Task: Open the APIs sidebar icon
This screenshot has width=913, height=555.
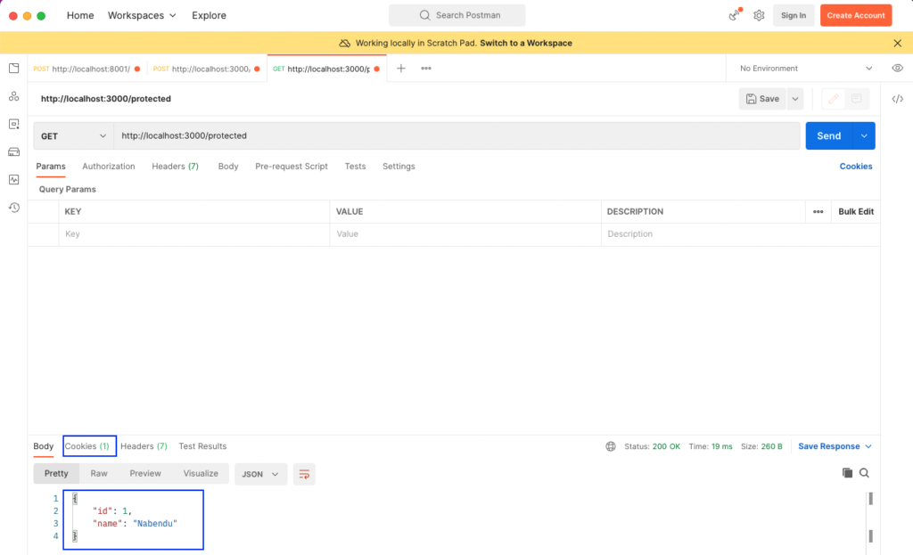Action: click(14, 96)
